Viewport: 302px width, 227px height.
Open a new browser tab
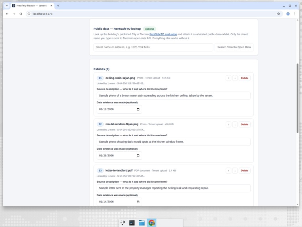(x=58, y=6)
